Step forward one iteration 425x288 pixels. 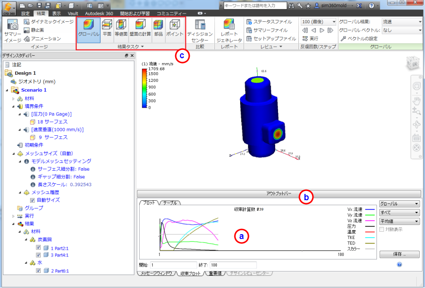point(322,31)
